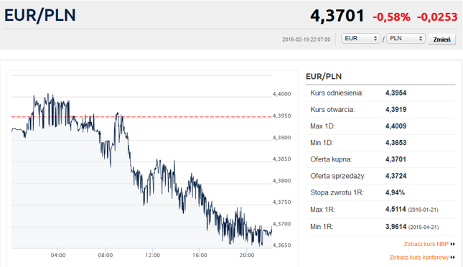
Task: Click the Min 1R label
Action: coord(322,227)
